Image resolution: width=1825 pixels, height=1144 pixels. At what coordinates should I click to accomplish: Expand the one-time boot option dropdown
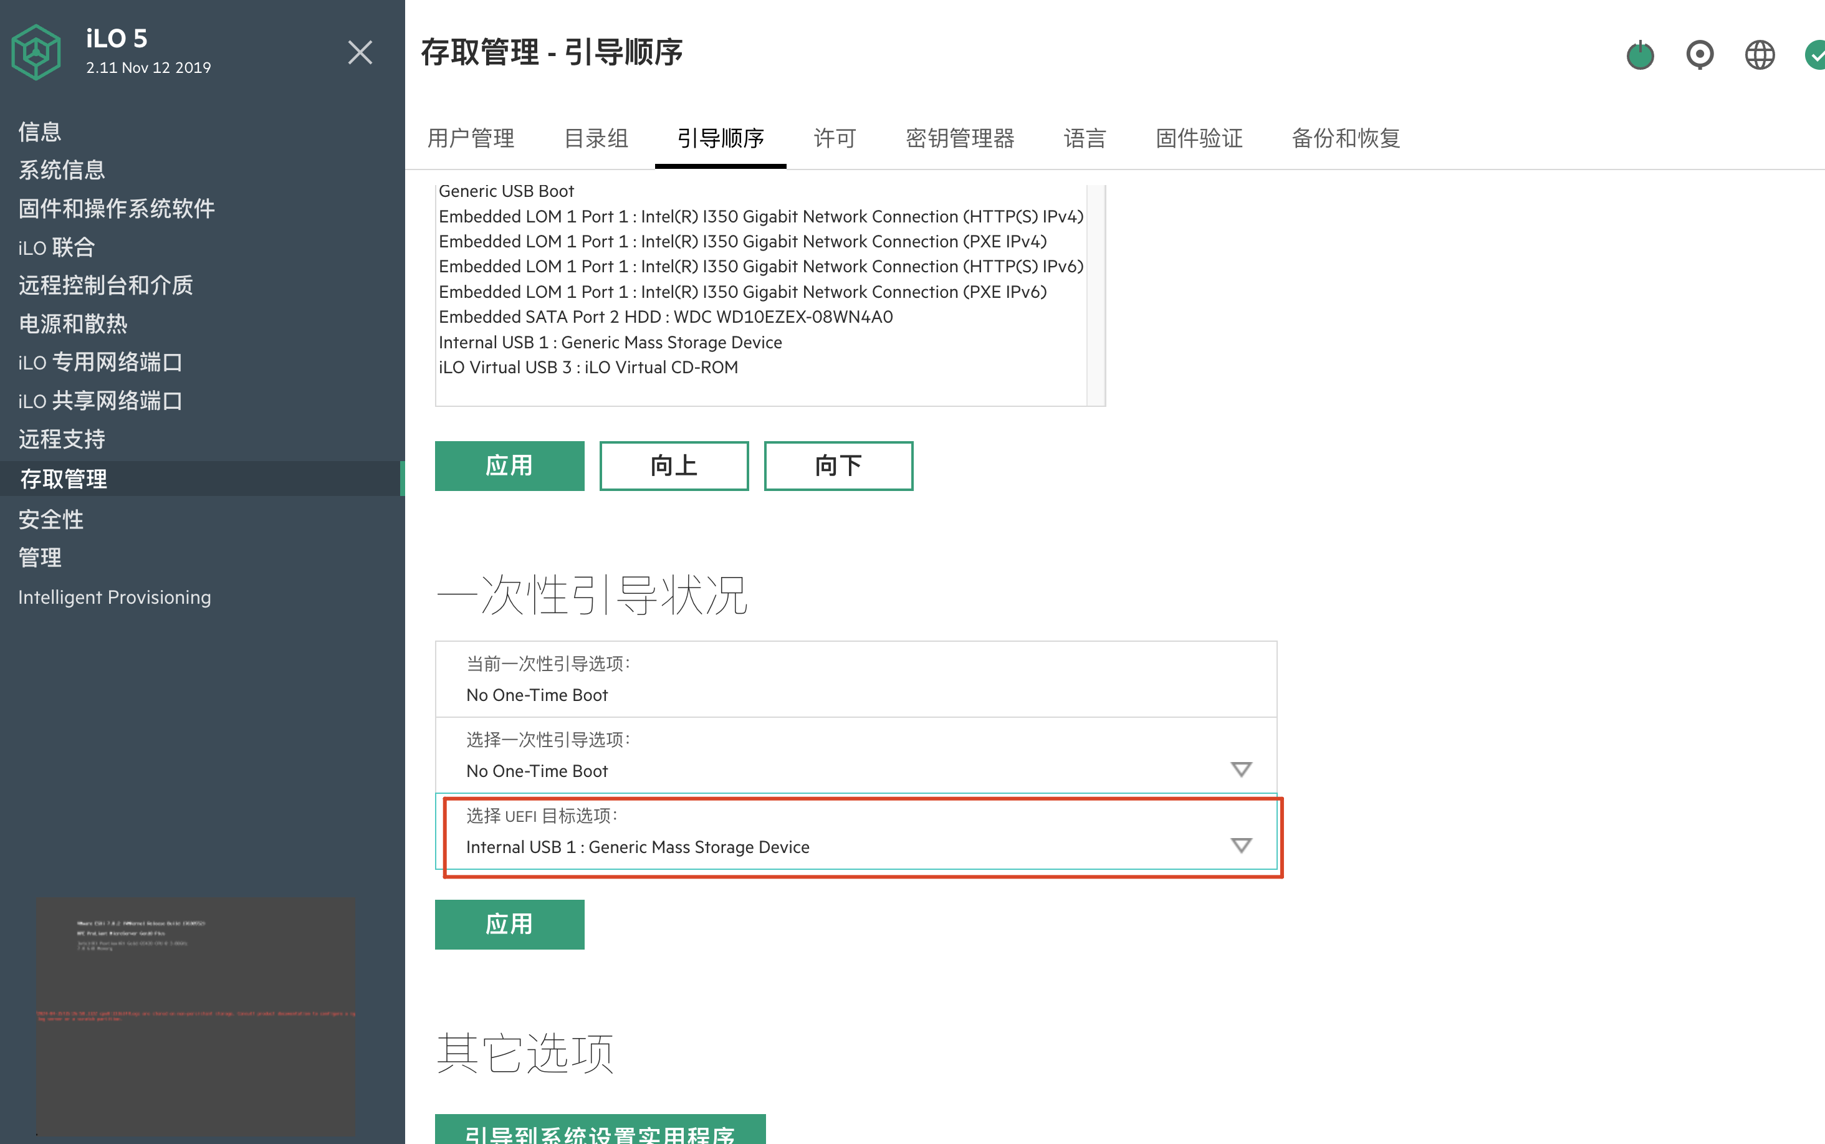(x=1240, y=770)
